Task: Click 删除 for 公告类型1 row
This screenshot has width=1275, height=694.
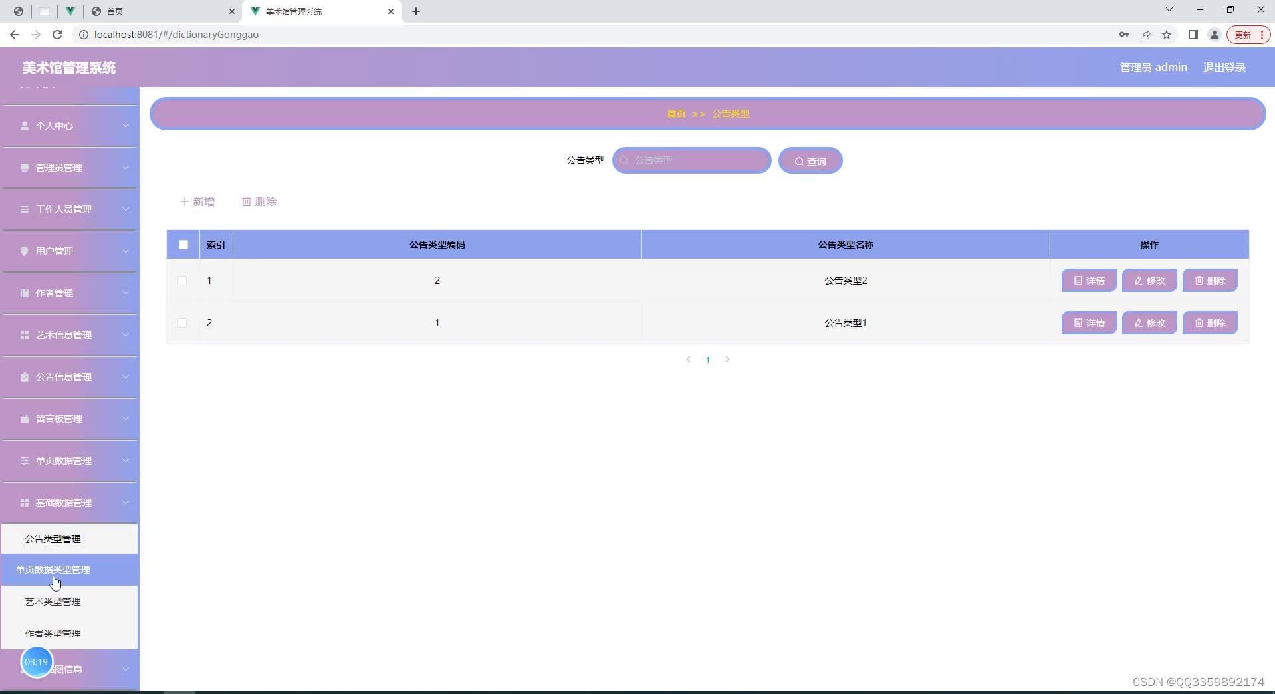Action: click(x=1210, y=323)
